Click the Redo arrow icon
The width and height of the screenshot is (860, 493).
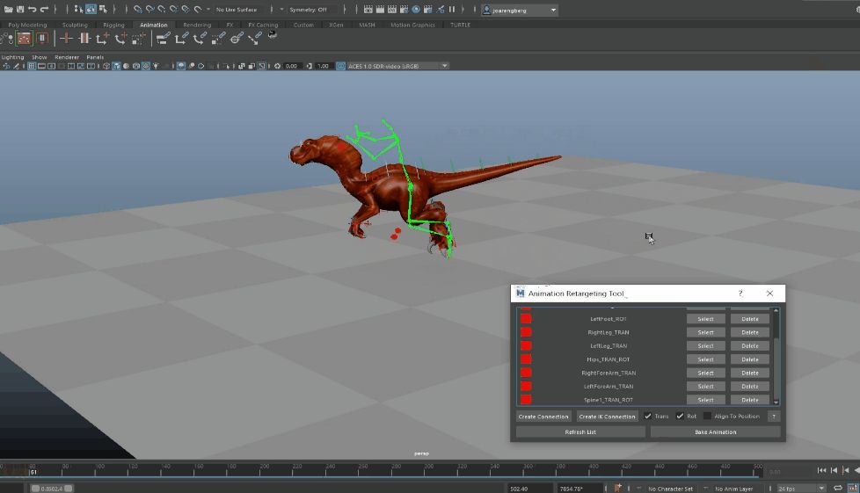(x=44, y=10)
